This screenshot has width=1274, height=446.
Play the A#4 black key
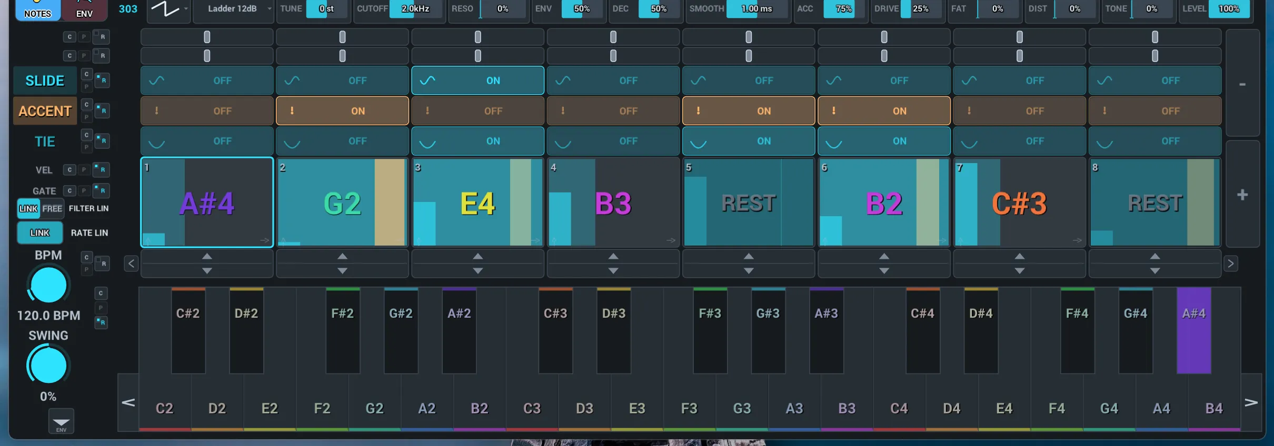1193,330
